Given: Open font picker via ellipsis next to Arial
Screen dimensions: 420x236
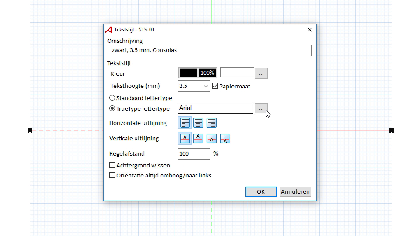Looking at the screenshot, I should [x=261, y=108].
